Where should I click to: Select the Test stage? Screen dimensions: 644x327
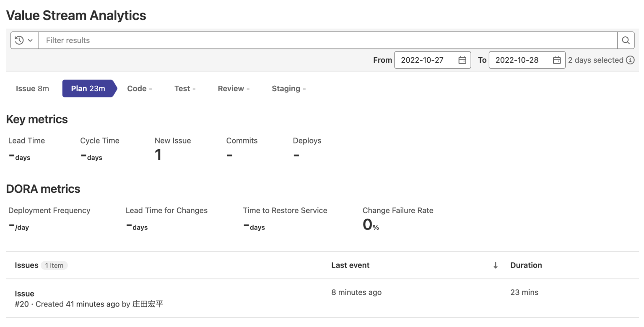[185, 88]
